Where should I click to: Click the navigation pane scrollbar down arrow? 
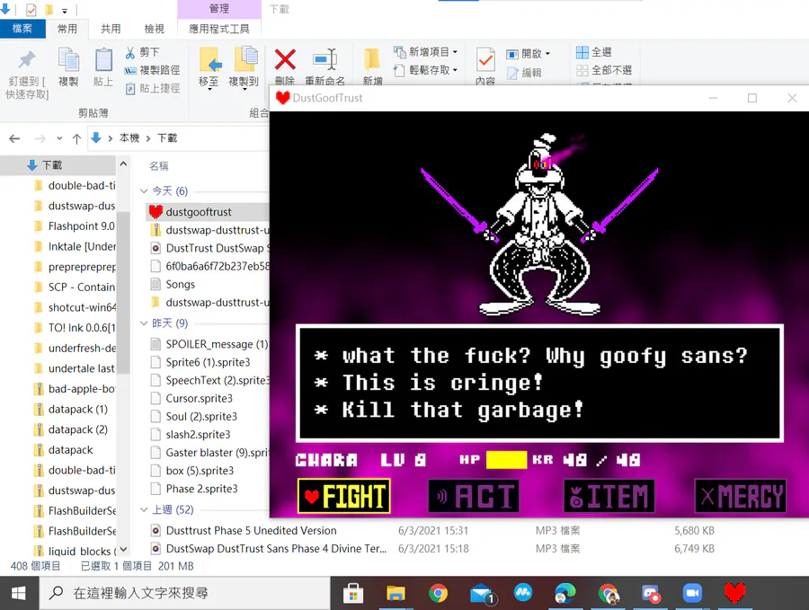click(x=123, y=550)
